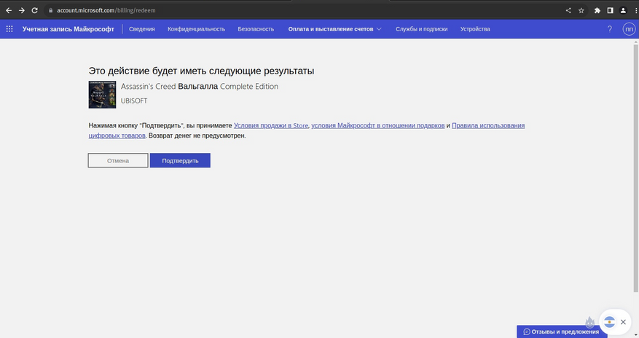Expand Оплата и выставление счетов dropdown
Viewport: 639px width, 338px height.
pos(334,29)
